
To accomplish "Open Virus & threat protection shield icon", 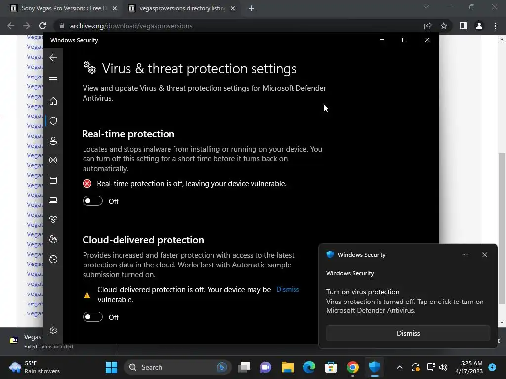I will coord(53,121).
